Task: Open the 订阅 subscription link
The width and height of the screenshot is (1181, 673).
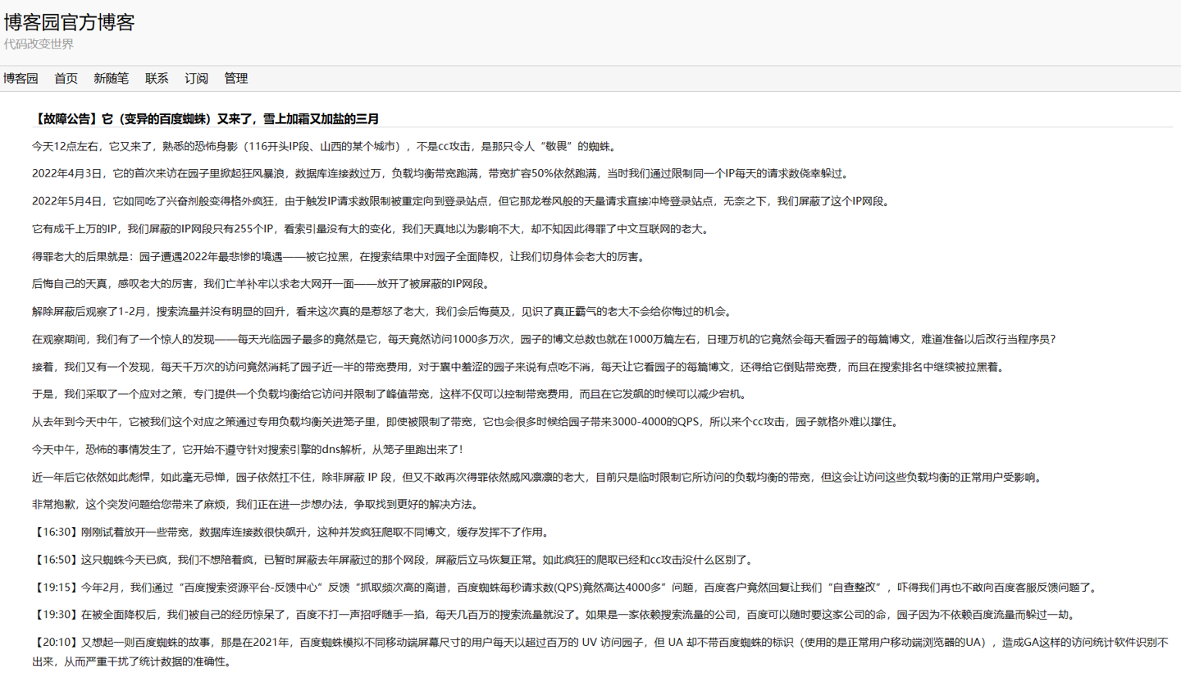Action: pyautogui.click(x=195, y=78)
